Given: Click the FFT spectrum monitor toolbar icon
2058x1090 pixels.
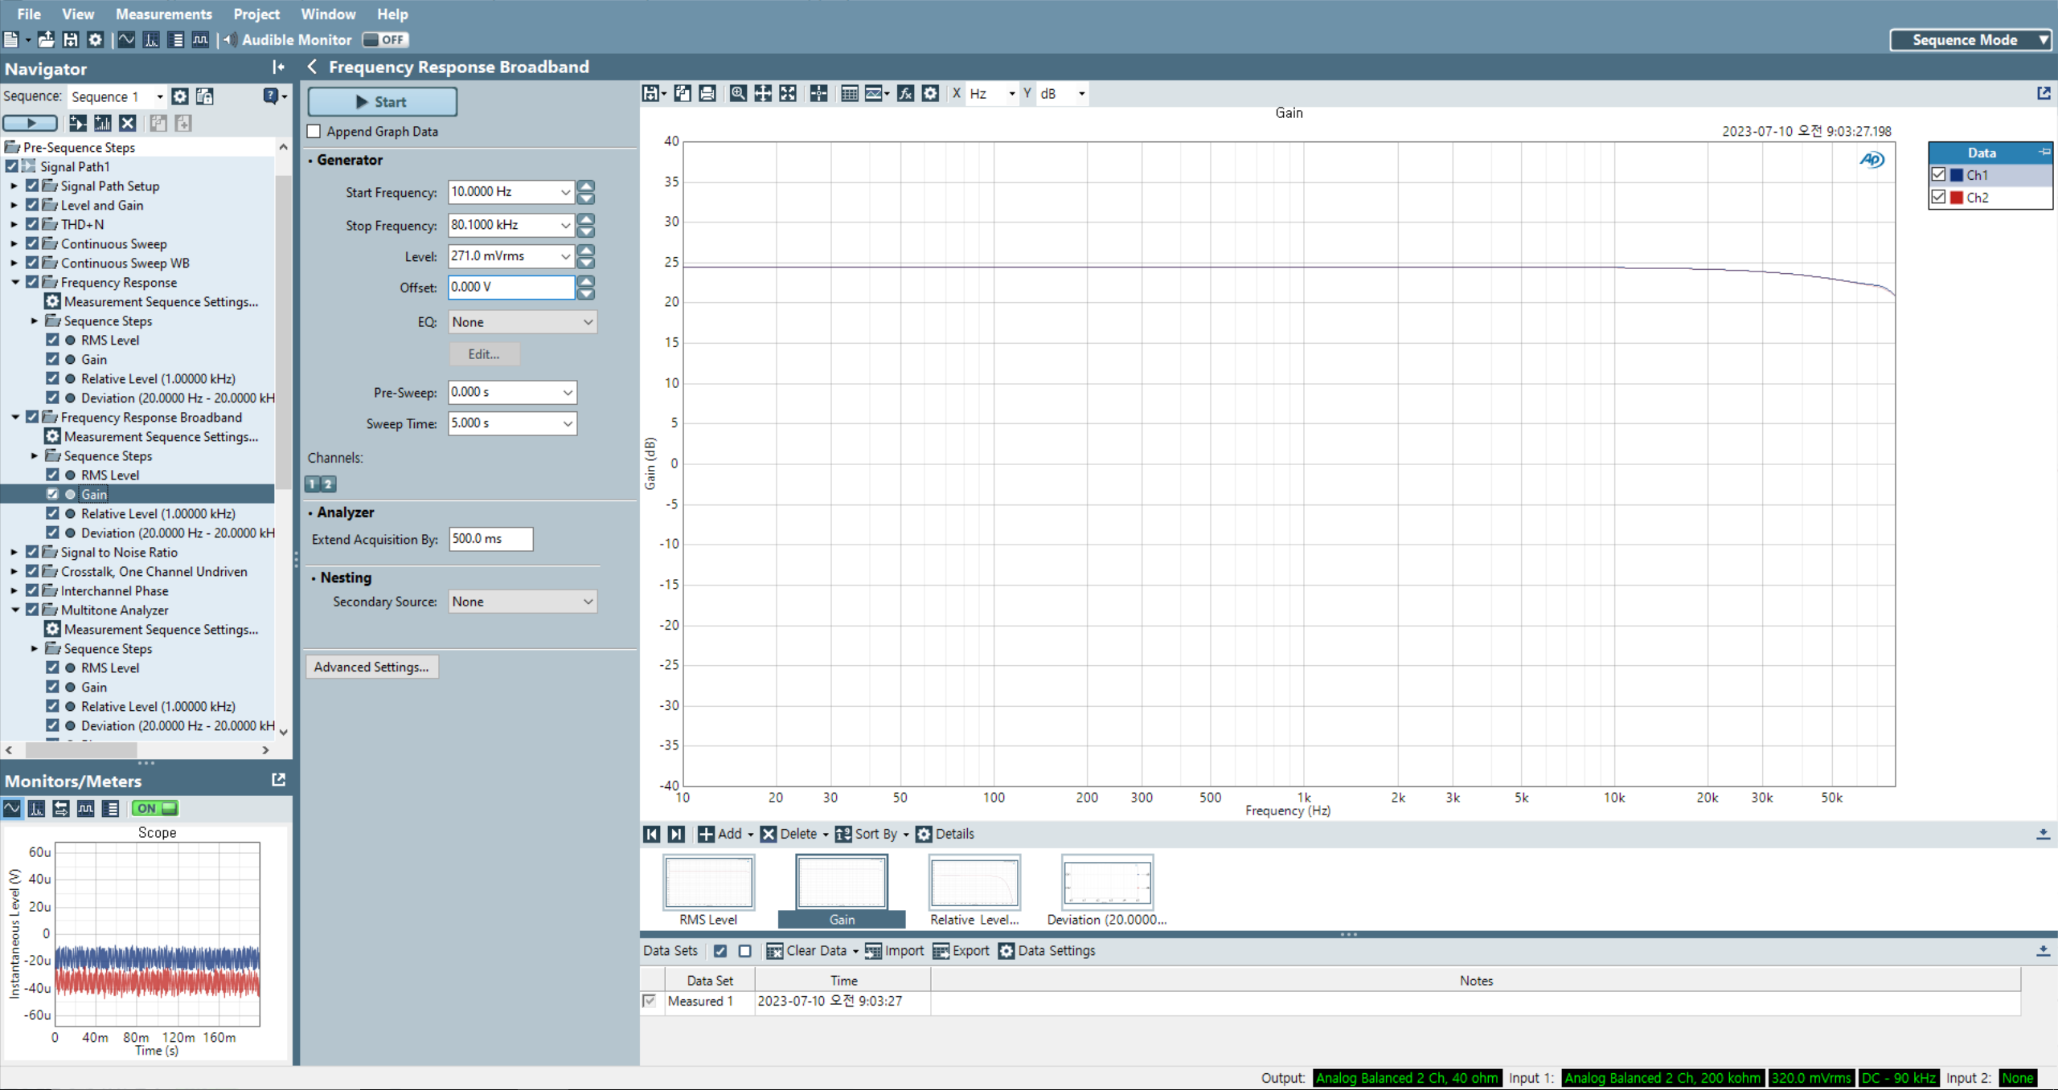Looking at the screenshot, I should click(151, 39).
